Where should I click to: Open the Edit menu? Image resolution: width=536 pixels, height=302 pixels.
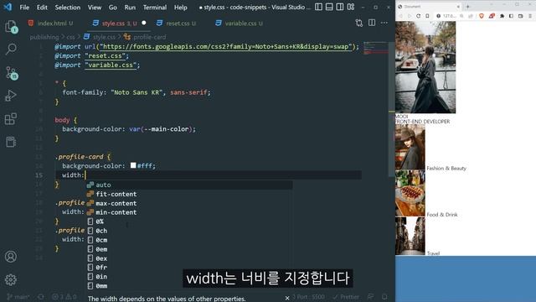coord(42,8)
